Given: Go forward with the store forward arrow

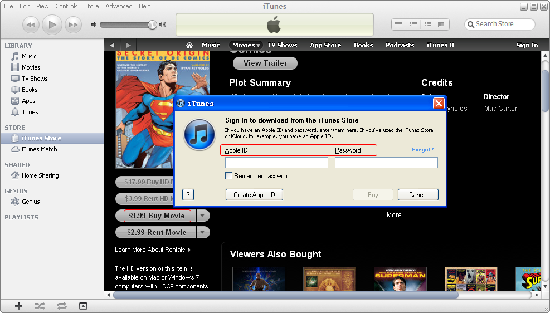Looking at the screenshot, I should (128, 45).
